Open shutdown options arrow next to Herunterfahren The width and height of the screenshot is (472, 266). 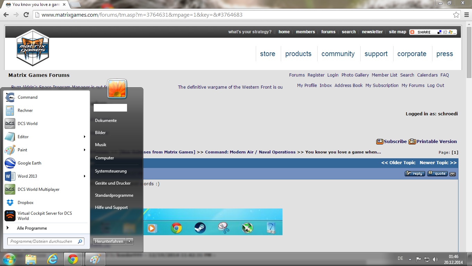pyautogui.click(x=130, y=241)
